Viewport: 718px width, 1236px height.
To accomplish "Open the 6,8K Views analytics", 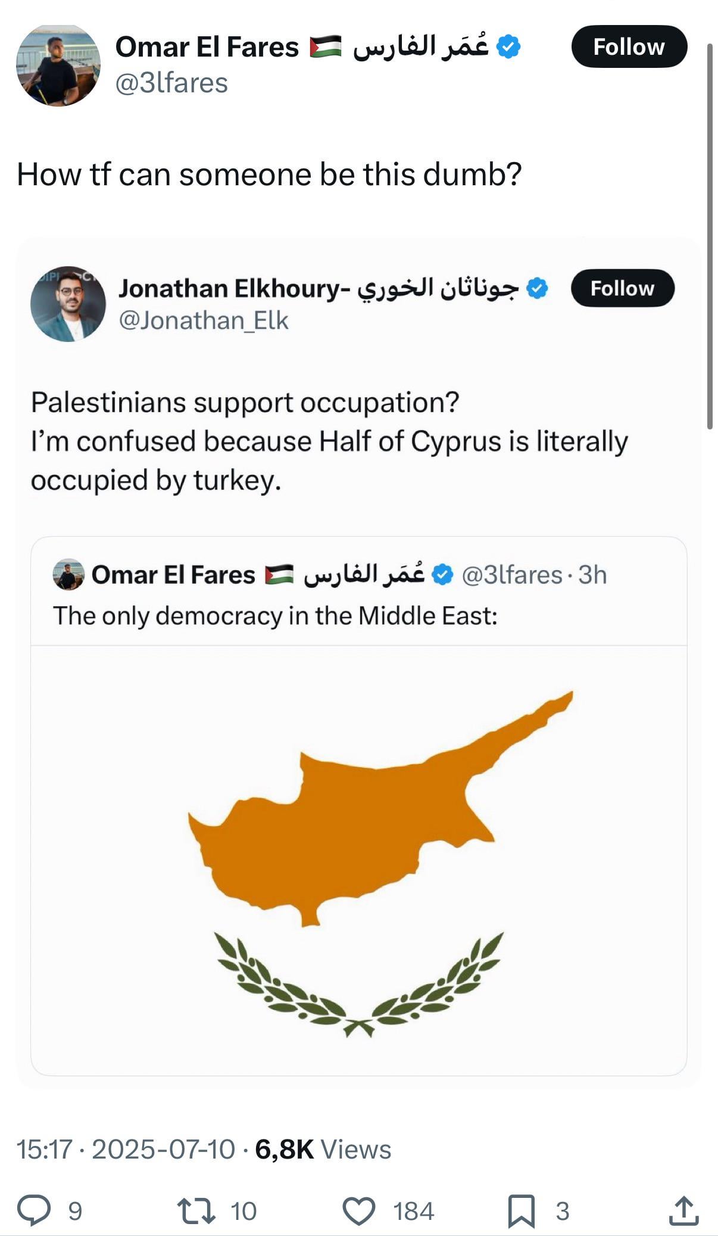I will 323,1149.
